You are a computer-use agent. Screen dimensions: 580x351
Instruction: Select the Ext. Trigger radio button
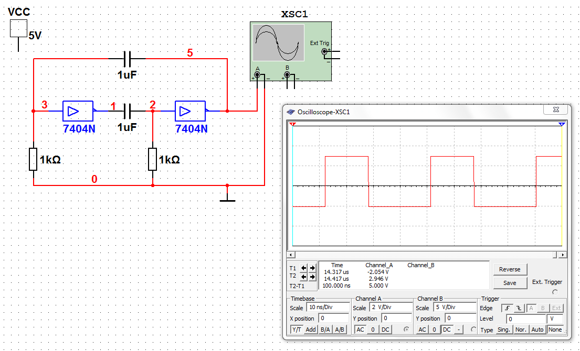click(x=555, y=292)
